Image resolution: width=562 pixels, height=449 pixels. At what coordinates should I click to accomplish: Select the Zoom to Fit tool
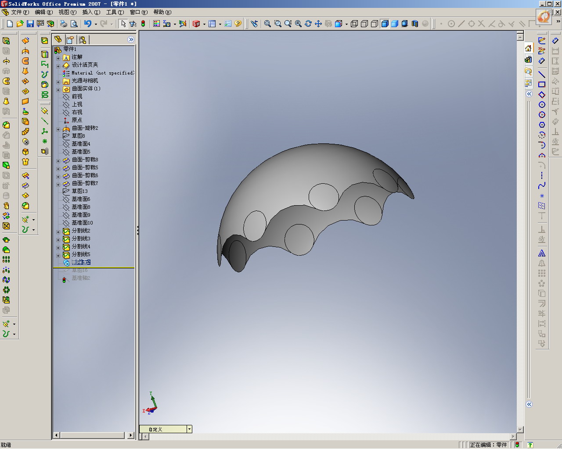(267, 24)
